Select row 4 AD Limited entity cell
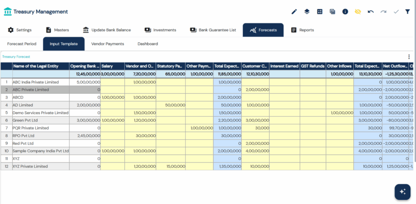416x204 pixels. click(x=40, y=105)
